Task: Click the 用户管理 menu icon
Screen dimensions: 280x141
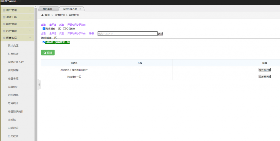Action: pos(4,10)
